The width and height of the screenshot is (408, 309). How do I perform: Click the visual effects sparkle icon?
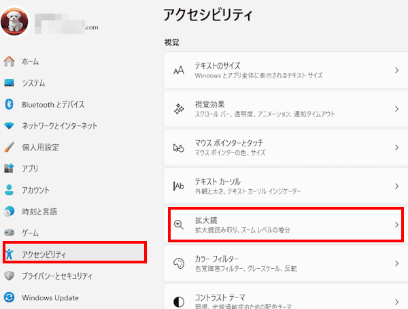click(179, 109)
